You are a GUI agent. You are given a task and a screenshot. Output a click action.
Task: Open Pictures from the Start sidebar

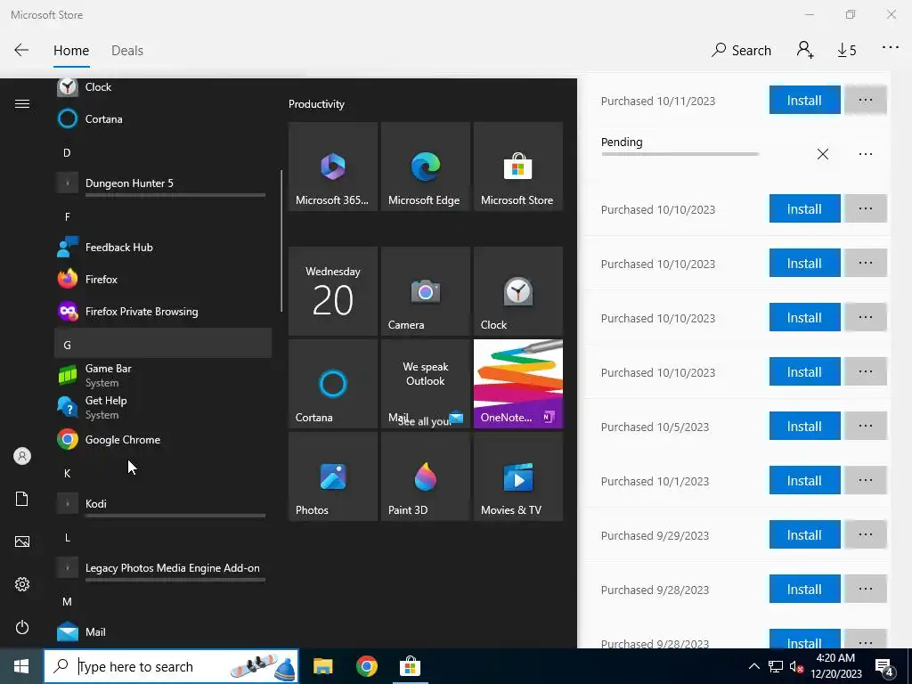point(22,541)
